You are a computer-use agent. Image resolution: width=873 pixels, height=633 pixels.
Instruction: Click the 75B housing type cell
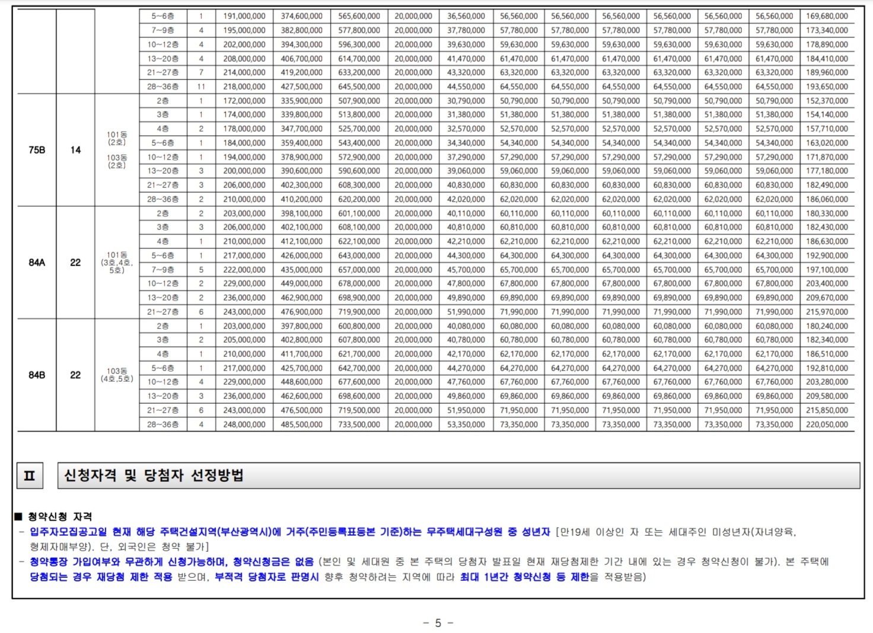click(37, 150)
